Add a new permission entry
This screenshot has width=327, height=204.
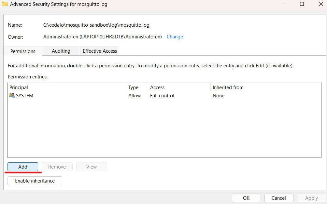(x=22, y=167)
